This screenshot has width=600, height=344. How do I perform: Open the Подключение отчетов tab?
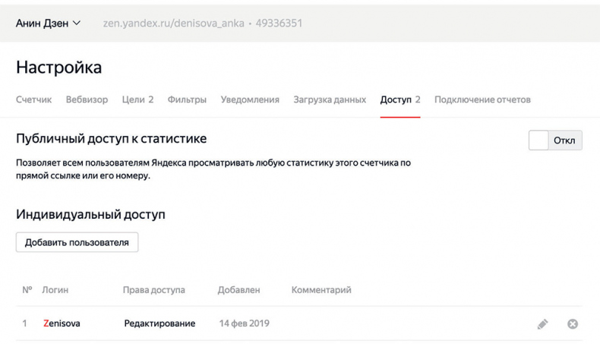[x=482, y=99]
